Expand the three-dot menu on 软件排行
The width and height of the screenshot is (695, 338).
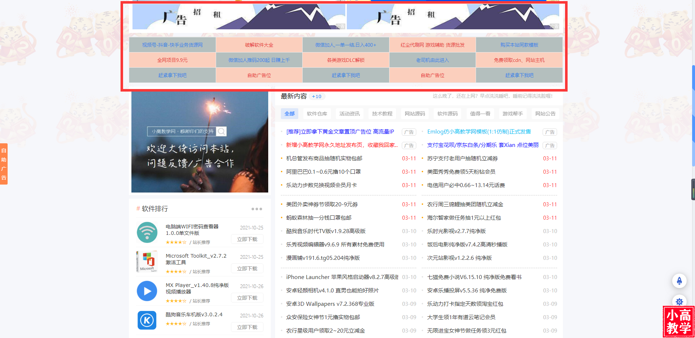(257, 209)
